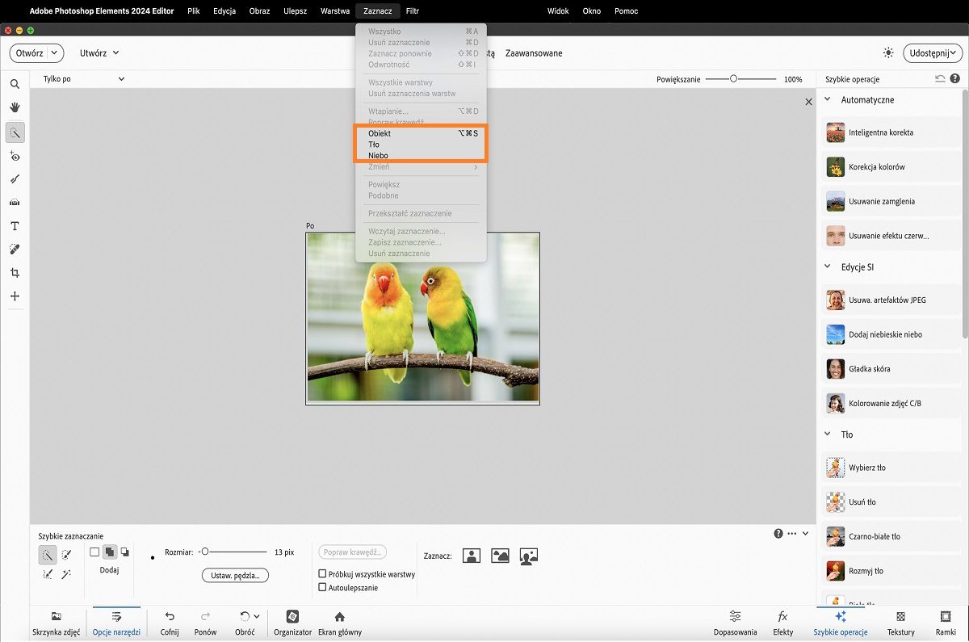Open the Udostępnij dropdown

(933, 52)
